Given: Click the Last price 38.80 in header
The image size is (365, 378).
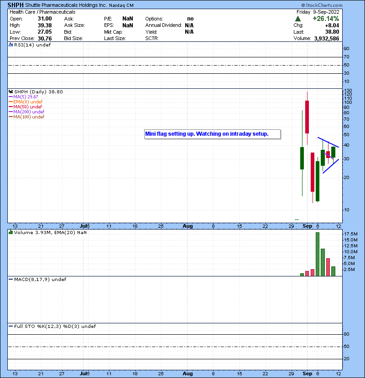Looking at the screenshot, I should click(x=332, y=32).
